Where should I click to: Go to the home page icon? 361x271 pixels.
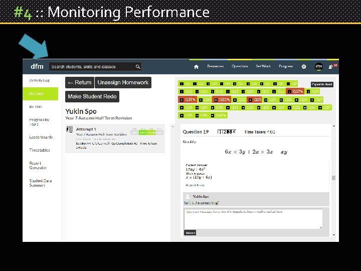[x=196, y=67]
